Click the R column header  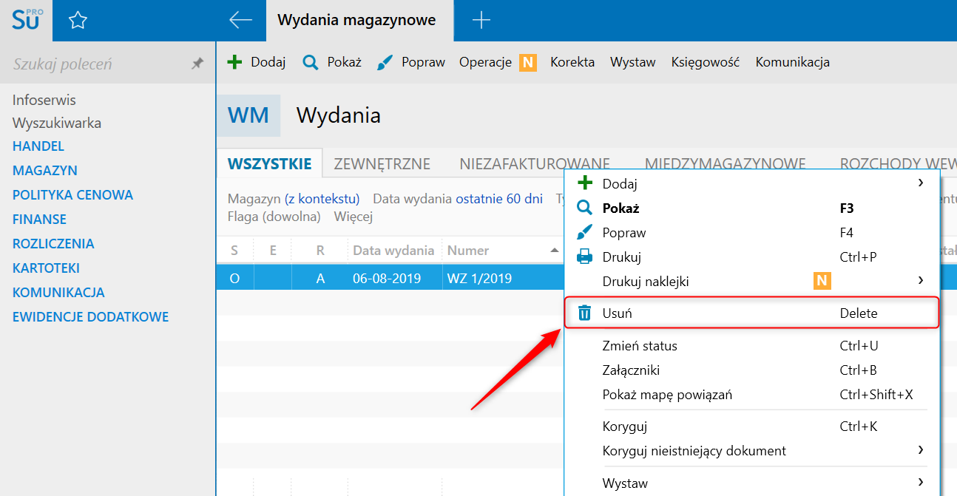[x=320, y=251]
